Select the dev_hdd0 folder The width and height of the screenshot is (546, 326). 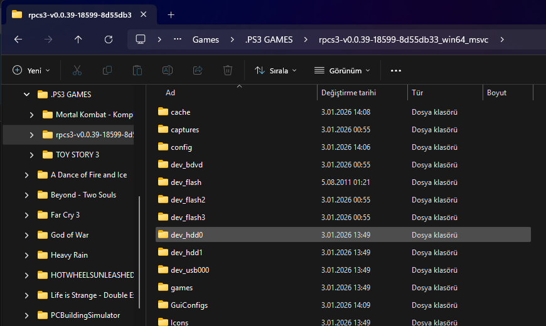point(343,235)
